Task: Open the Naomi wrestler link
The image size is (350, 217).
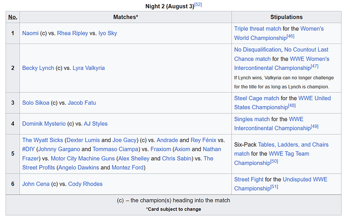Action: [x=30, y=33]
